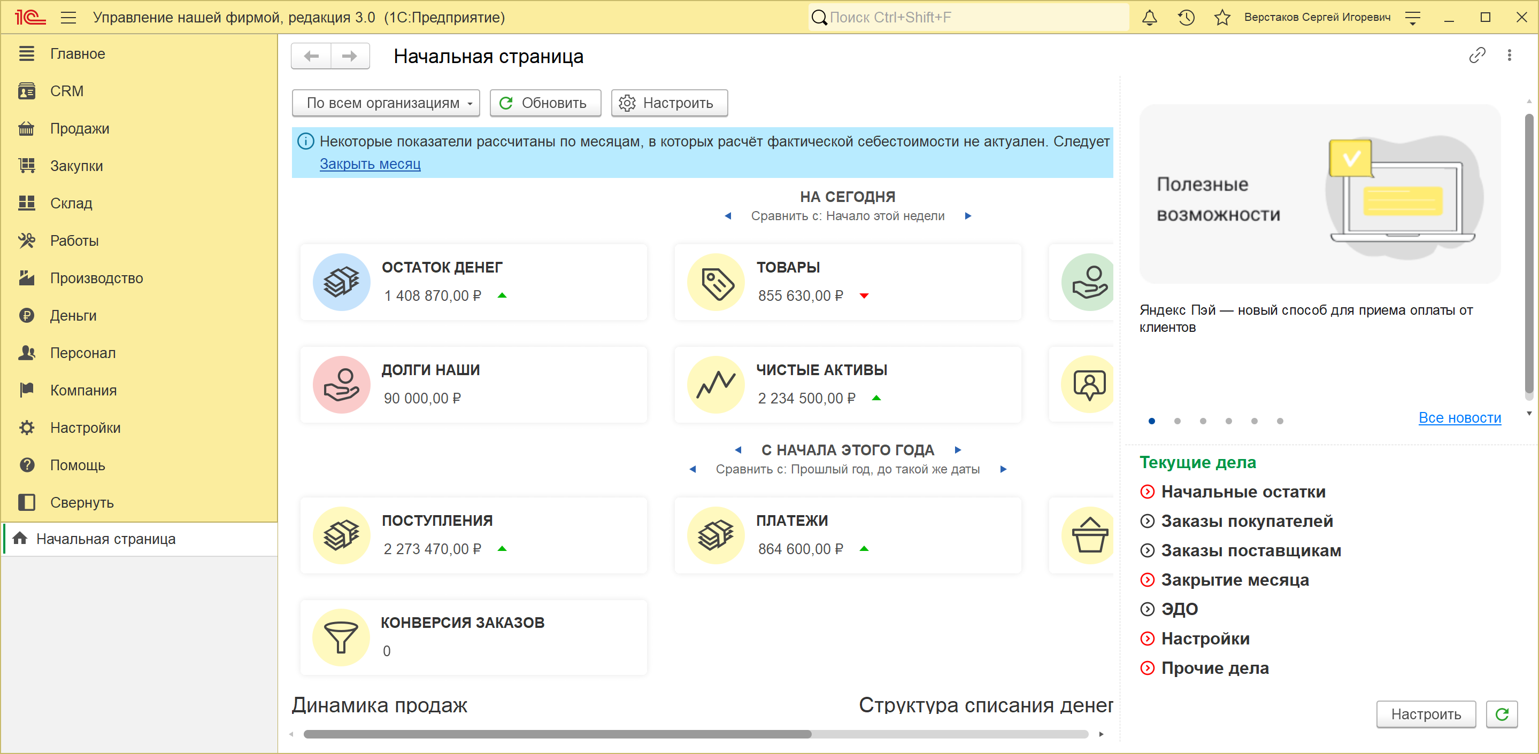
Task: Open the CRM section
Action: click(x=138, y=91)
